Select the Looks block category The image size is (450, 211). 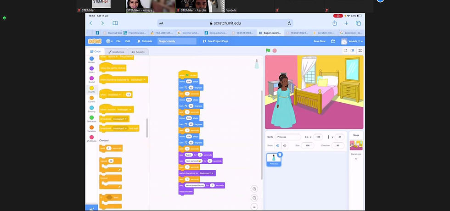point(91,70)
